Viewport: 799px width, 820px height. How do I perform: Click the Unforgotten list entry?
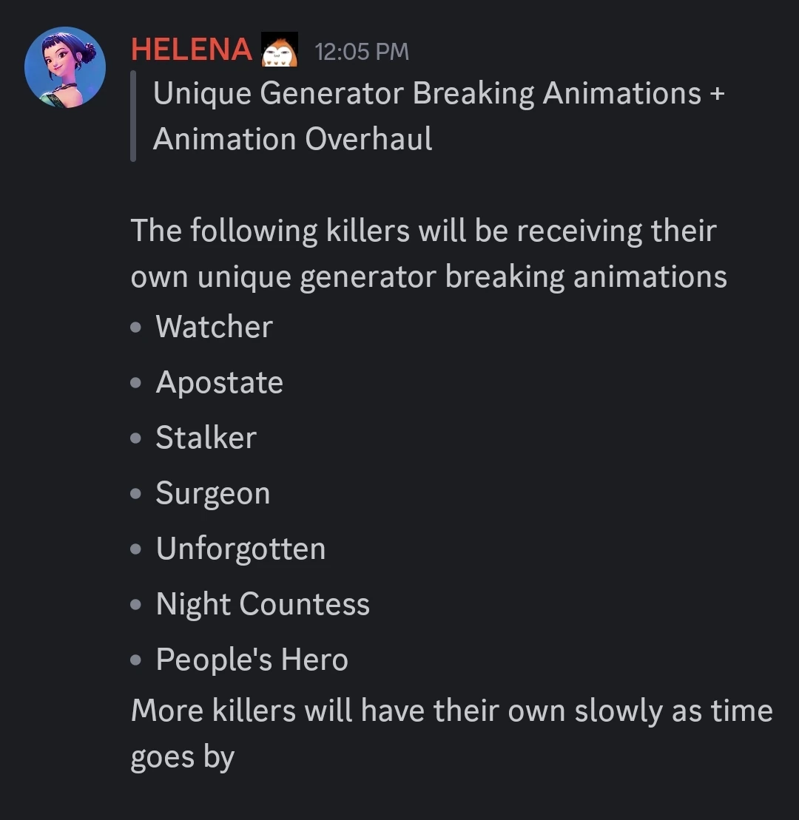[x=240, y=549]
